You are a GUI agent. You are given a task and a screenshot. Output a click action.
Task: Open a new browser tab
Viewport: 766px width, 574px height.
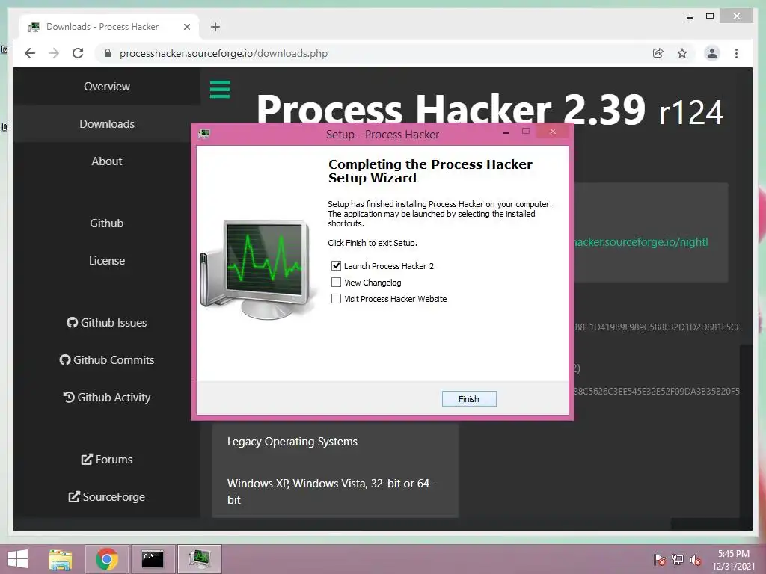pos(215,27)
